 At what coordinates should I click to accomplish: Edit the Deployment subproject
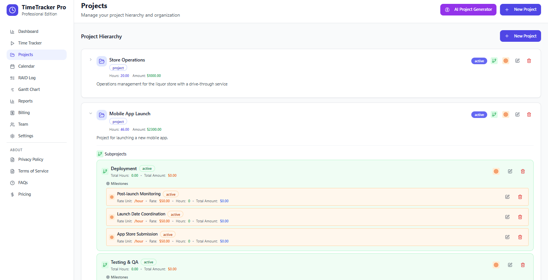[510, 171]
